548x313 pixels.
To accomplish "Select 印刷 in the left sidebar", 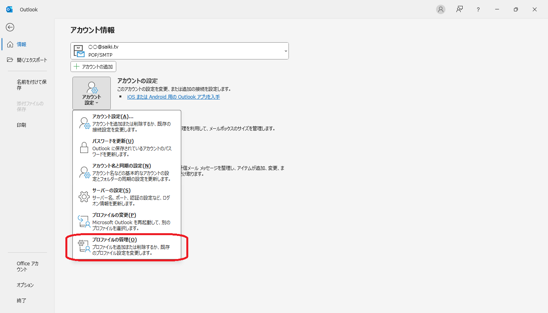I will click(x=22, y=125).
